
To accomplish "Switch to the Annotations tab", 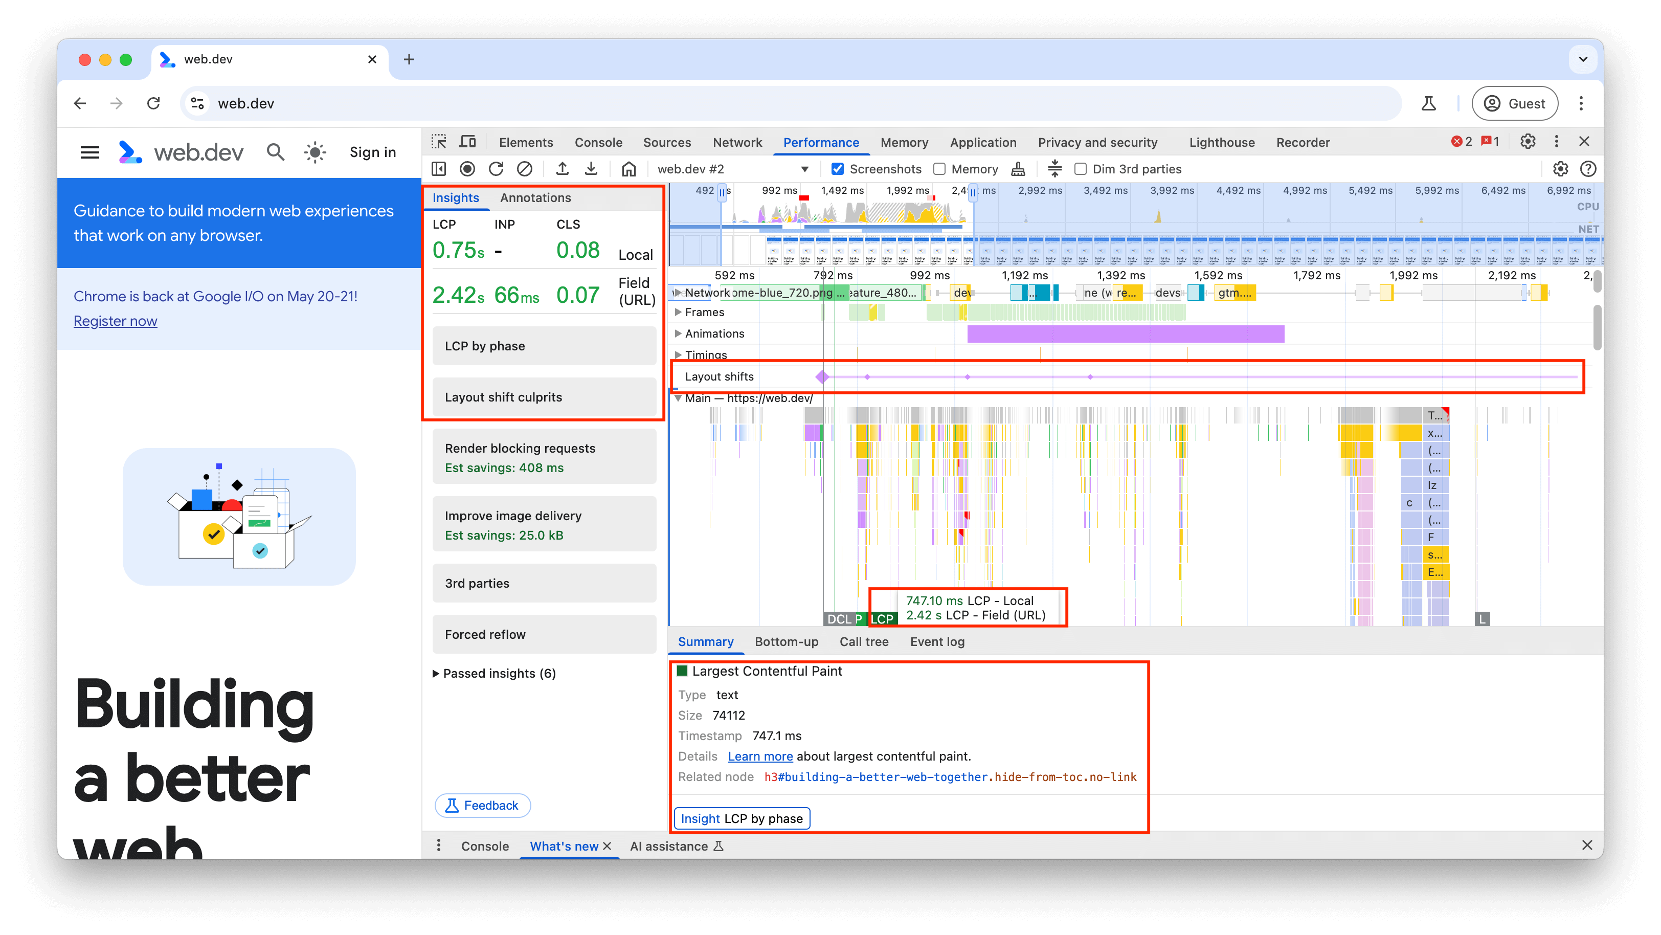I will (x=536, y=197).
